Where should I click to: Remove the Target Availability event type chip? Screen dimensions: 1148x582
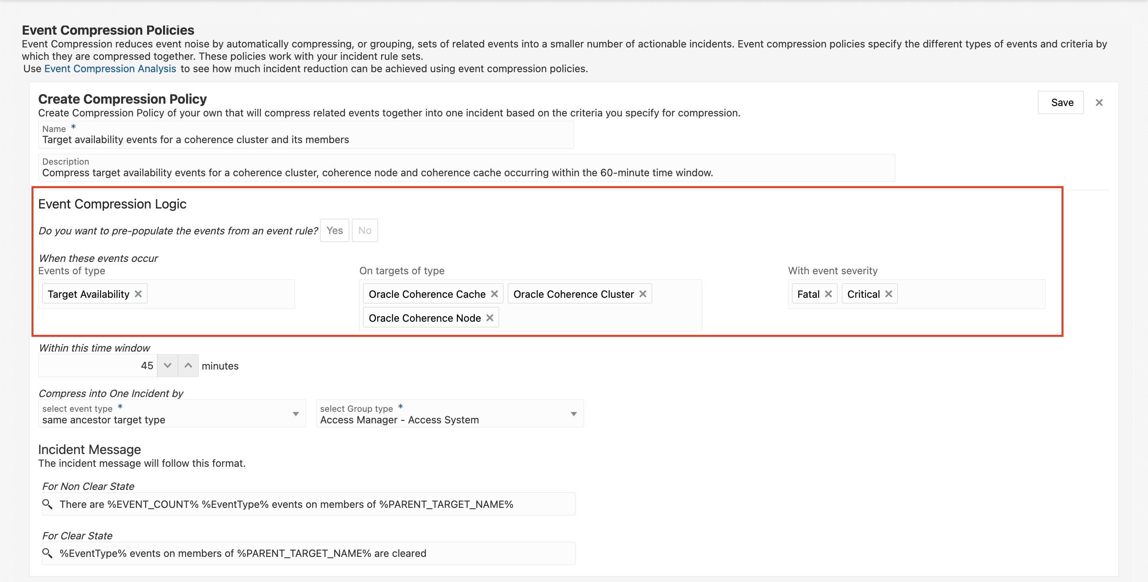coord(138,294)
